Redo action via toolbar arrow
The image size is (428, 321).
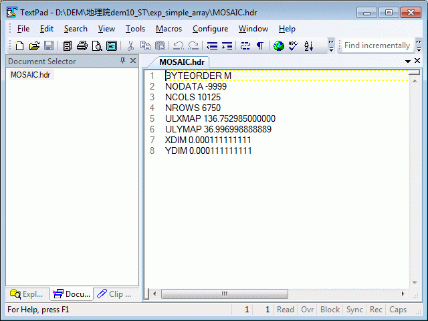click(x=193, y=45)
